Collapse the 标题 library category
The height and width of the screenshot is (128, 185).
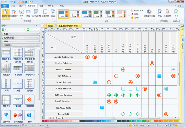coord(20,34)
